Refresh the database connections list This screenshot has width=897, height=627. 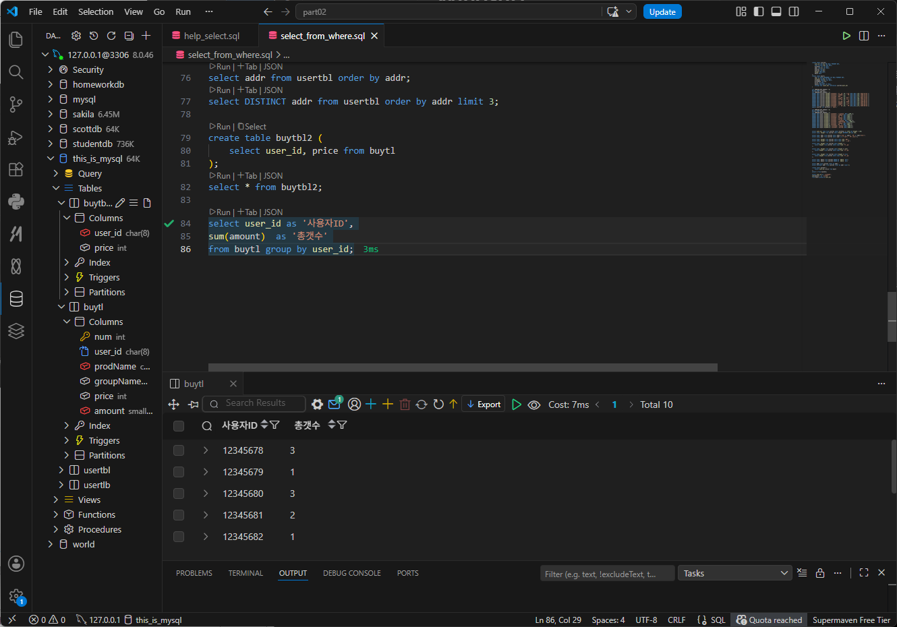[x=111, y=36]
